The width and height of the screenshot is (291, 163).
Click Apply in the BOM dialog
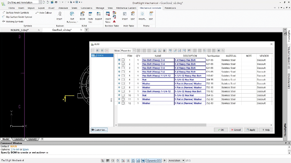click(x=251, y=130)
